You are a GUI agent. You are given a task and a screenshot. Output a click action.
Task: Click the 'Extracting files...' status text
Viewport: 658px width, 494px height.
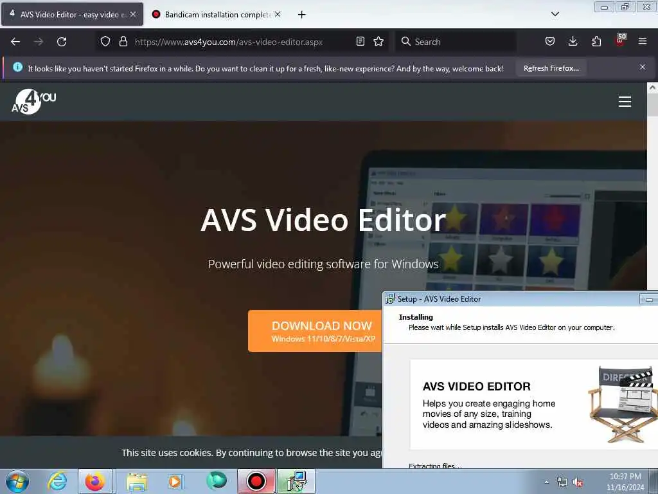tap(435, 466)
